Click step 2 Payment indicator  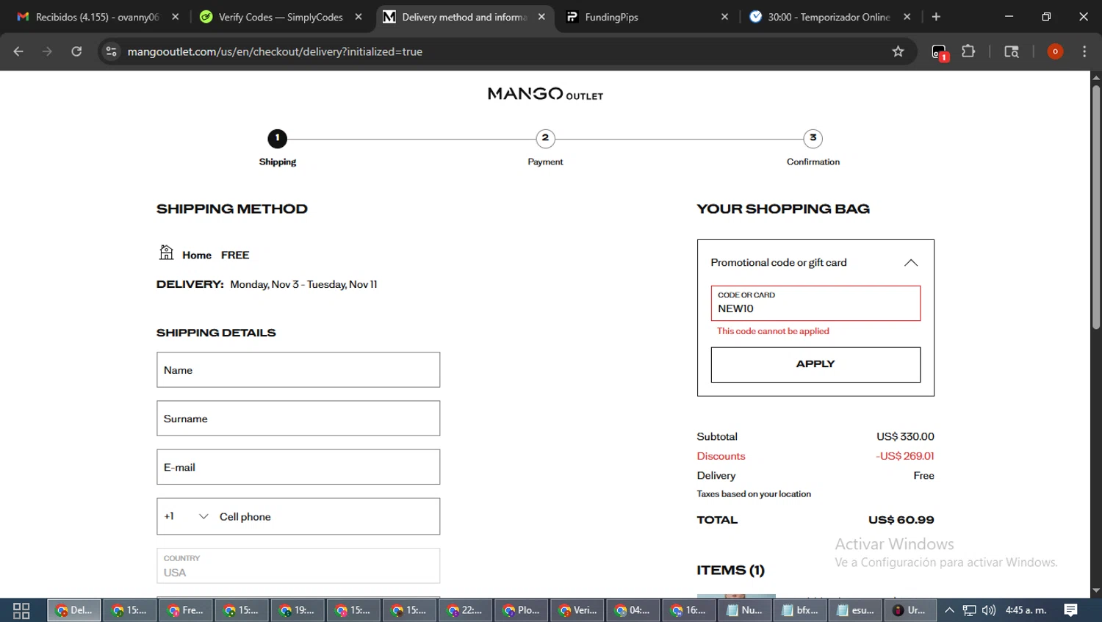point(545,138)
